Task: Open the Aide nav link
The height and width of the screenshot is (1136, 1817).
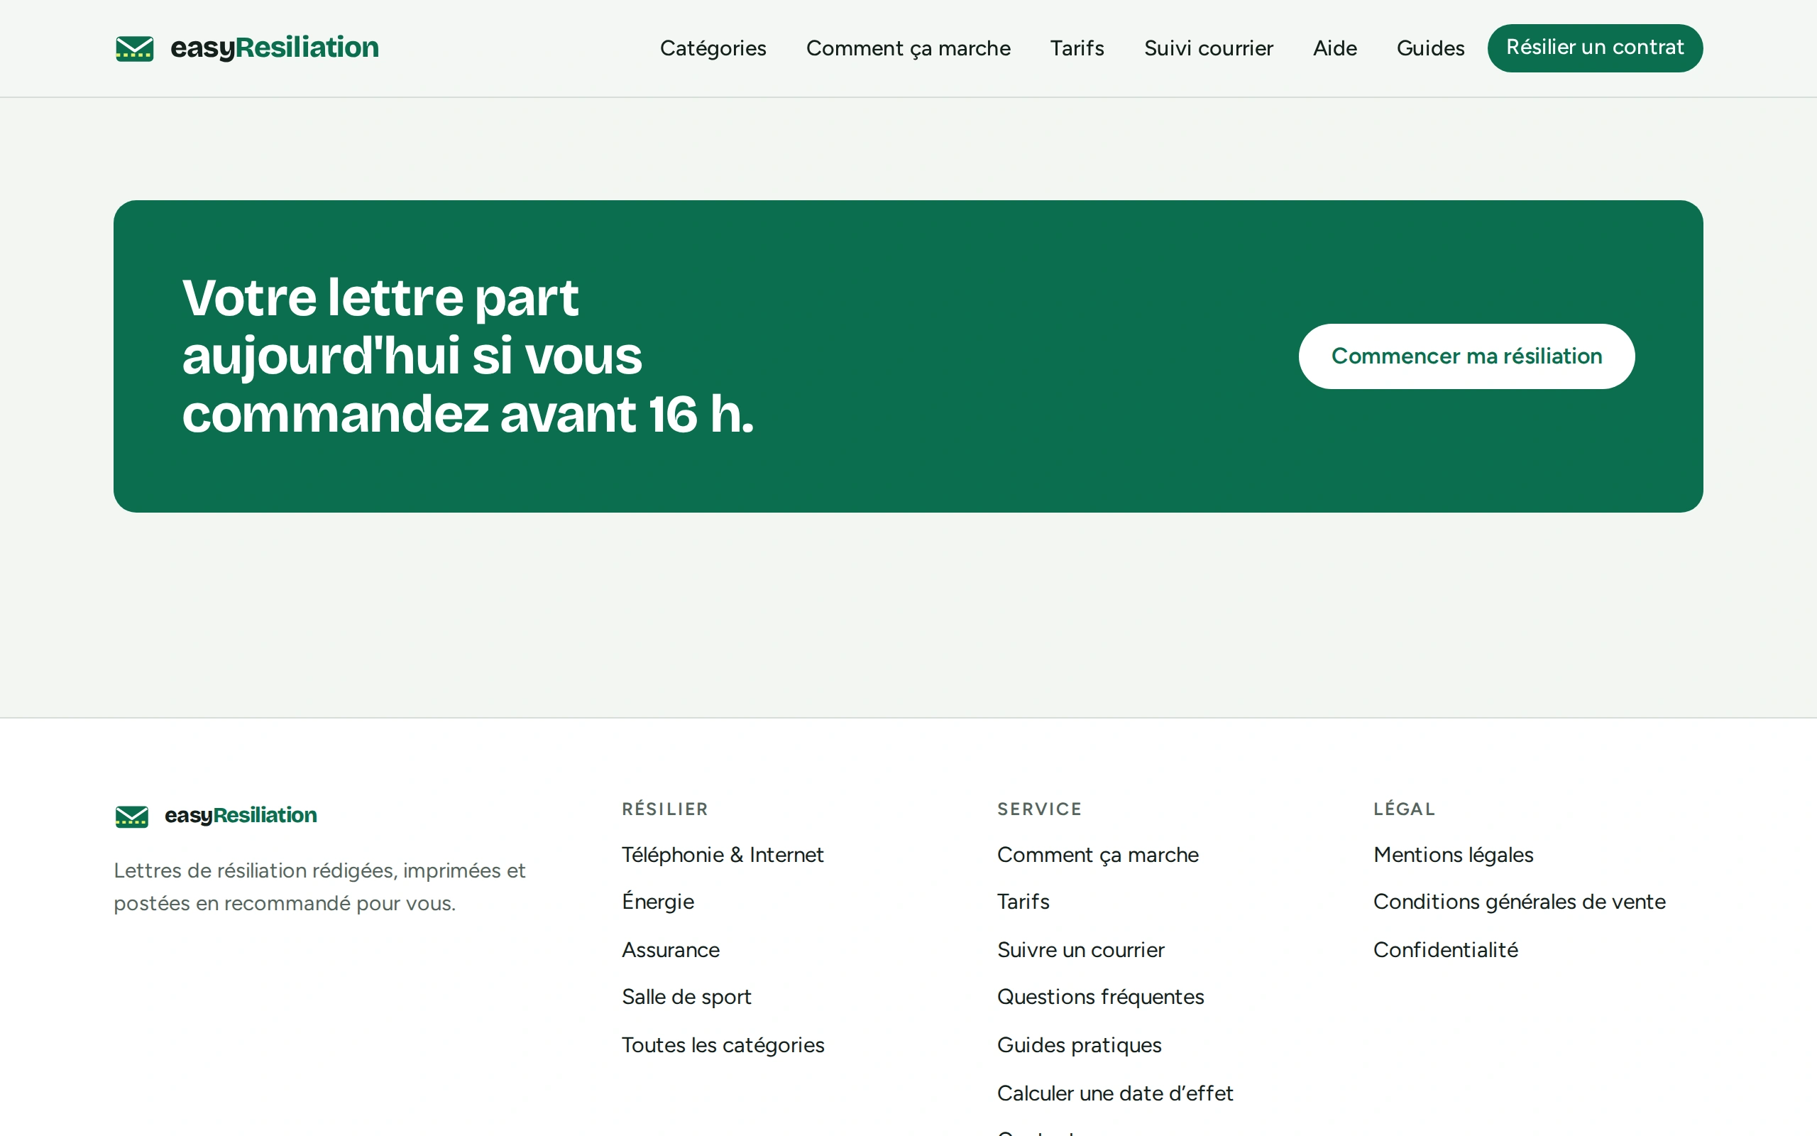Action: (x=1334, y=48)
